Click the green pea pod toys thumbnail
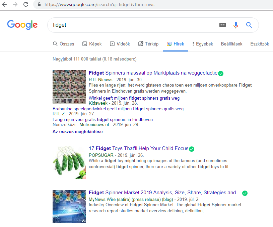Image resolution: width=273 pixels, height=227 pixels. tap(69, 162)
